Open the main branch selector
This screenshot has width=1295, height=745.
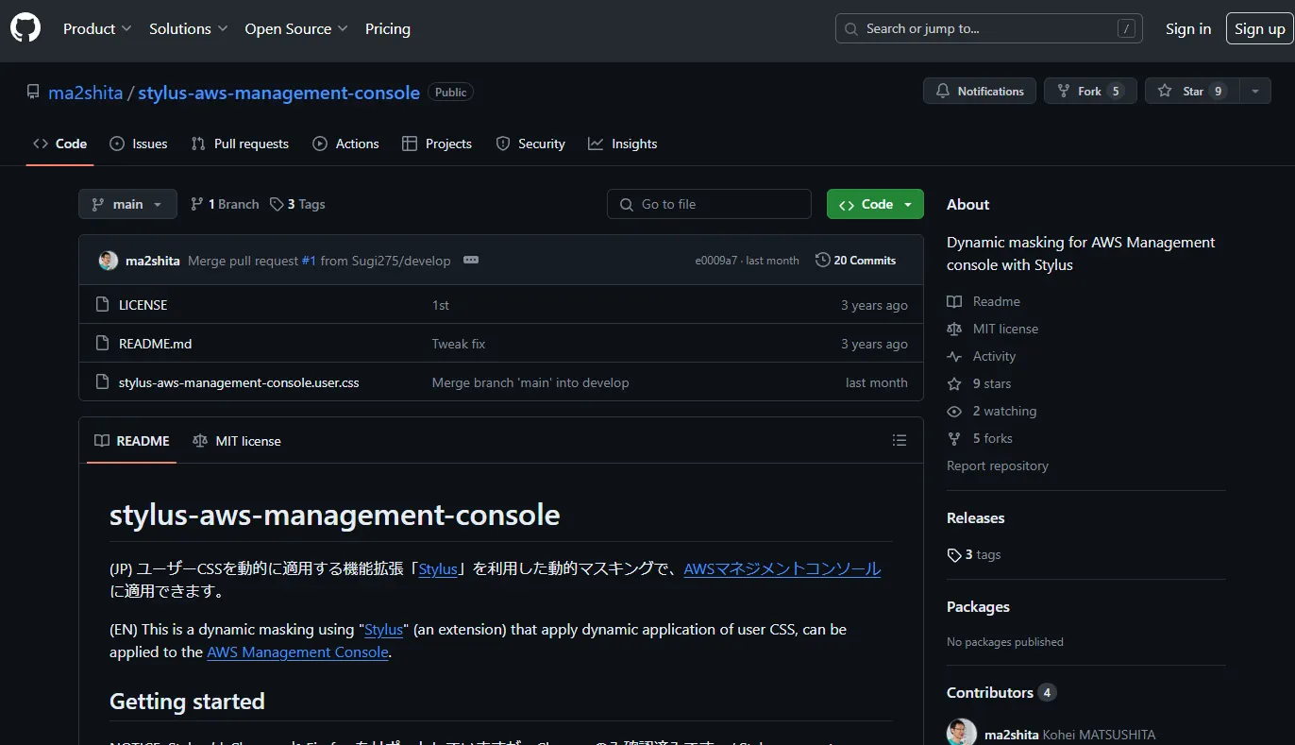(127, 204)
